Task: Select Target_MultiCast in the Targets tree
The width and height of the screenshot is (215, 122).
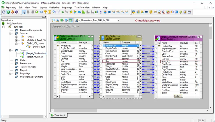Action: tap(35, 57)
